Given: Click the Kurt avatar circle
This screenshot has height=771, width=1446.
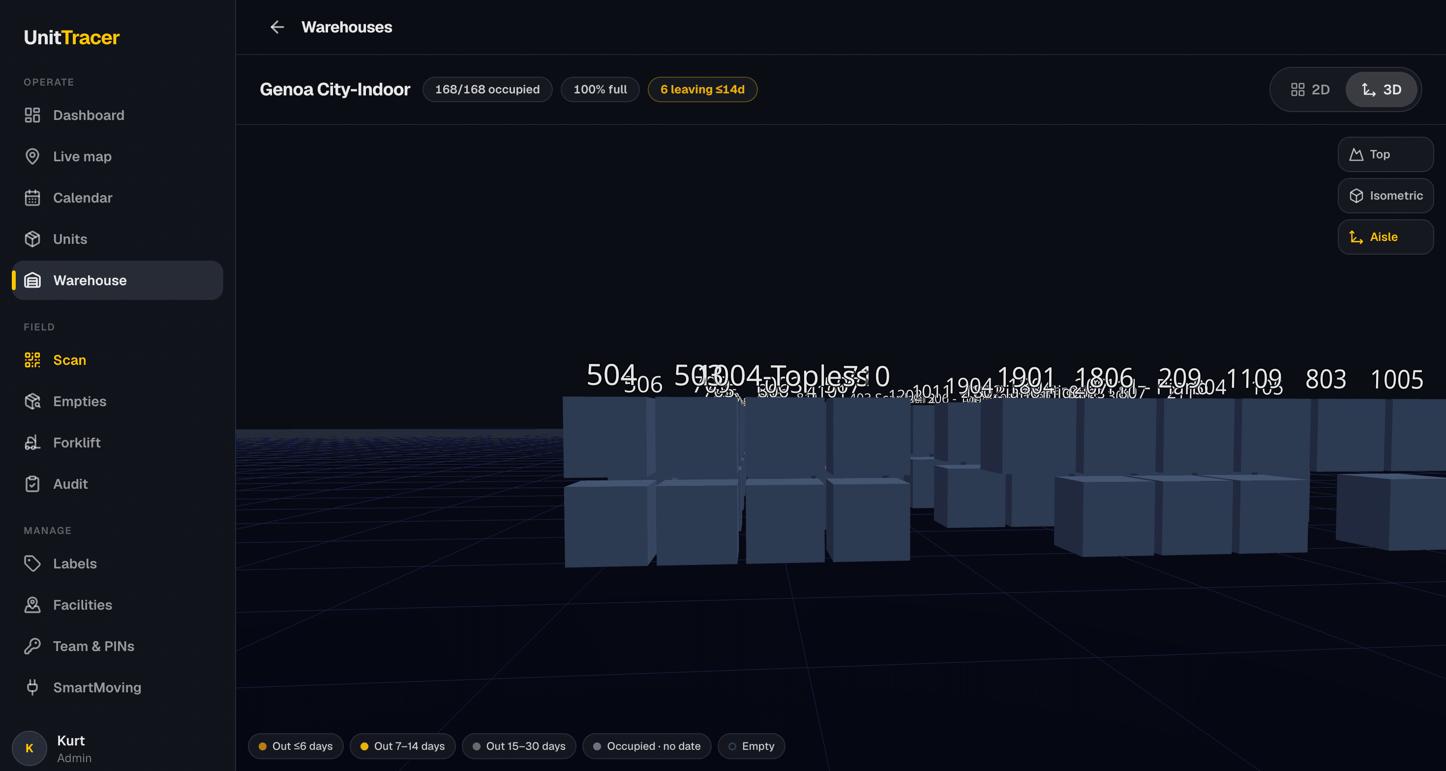Looking at the screenshot, I should (x=29, y=748).
